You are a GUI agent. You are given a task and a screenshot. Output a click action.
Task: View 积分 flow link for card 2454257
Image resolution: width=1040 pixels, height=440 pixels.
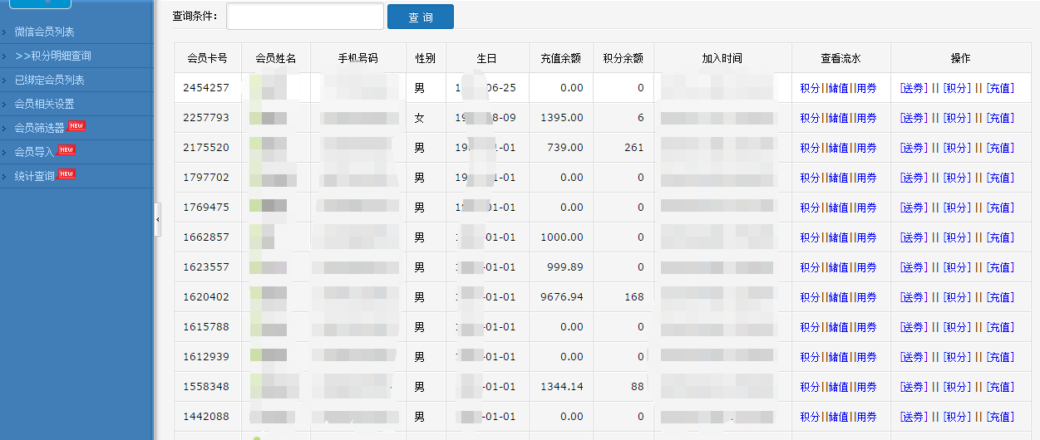tap(810, 88)
